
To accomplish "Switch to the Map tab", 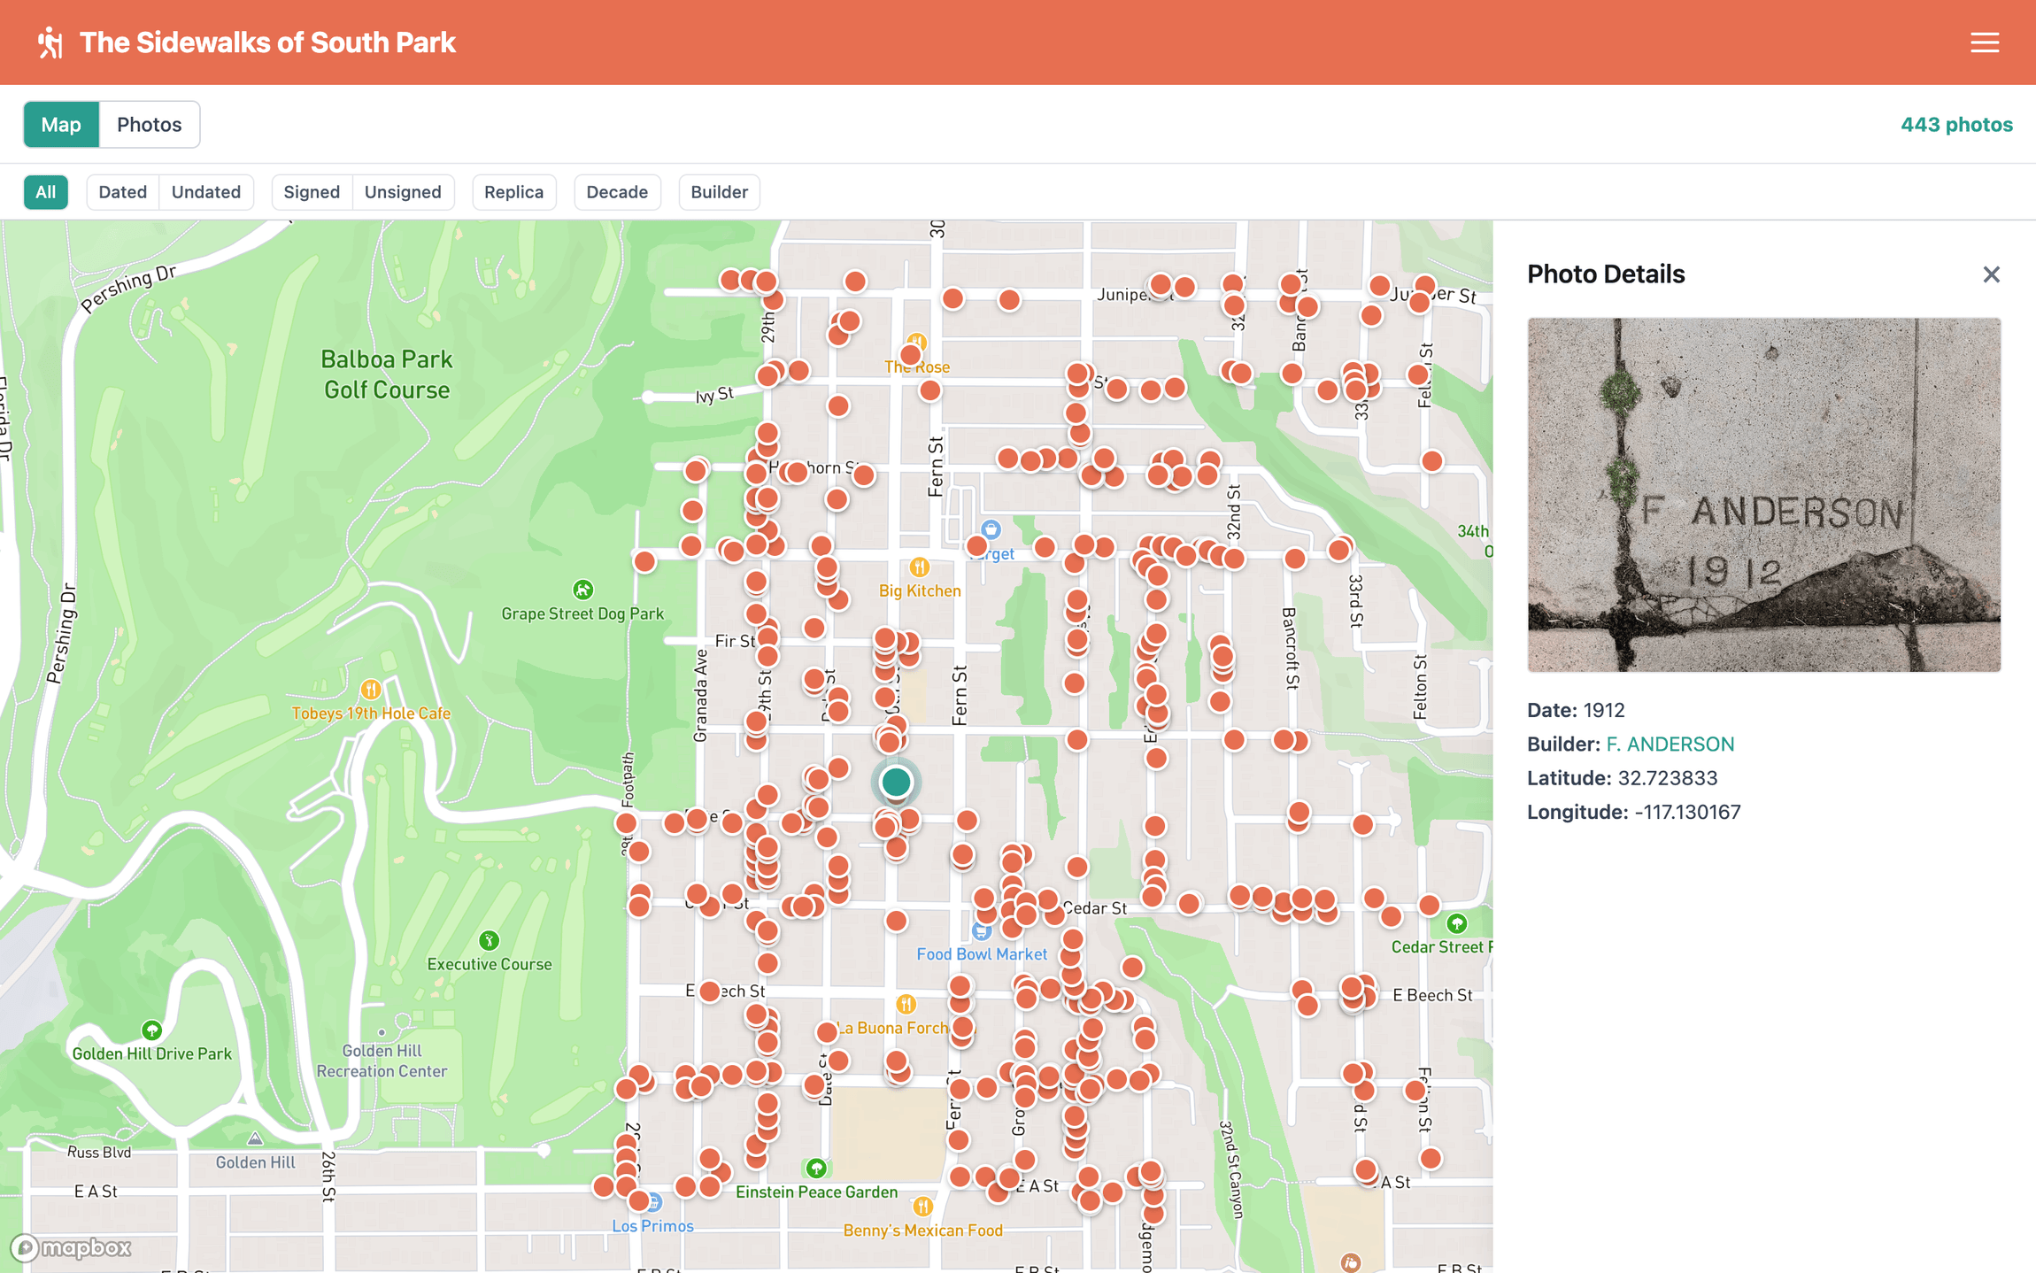I will point(61,125).
